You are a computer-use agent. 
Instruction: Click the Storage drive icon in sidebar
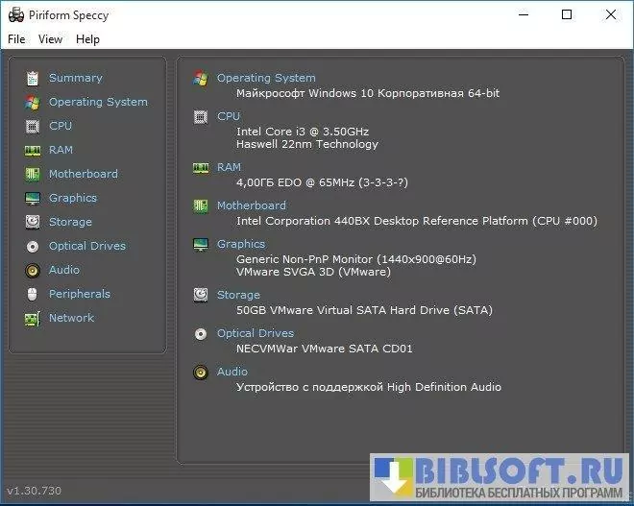pos(33,222)
